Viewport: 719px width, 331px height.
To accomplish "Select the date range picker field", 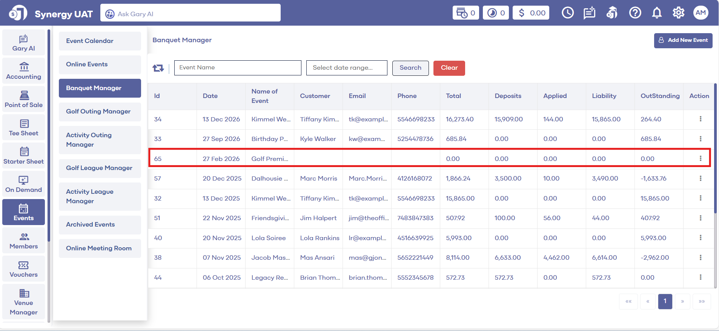I will pos(346,68).
